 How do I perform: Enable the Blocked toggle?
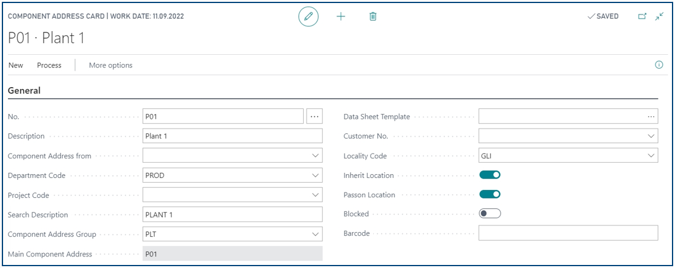click(x=490, y=213)
